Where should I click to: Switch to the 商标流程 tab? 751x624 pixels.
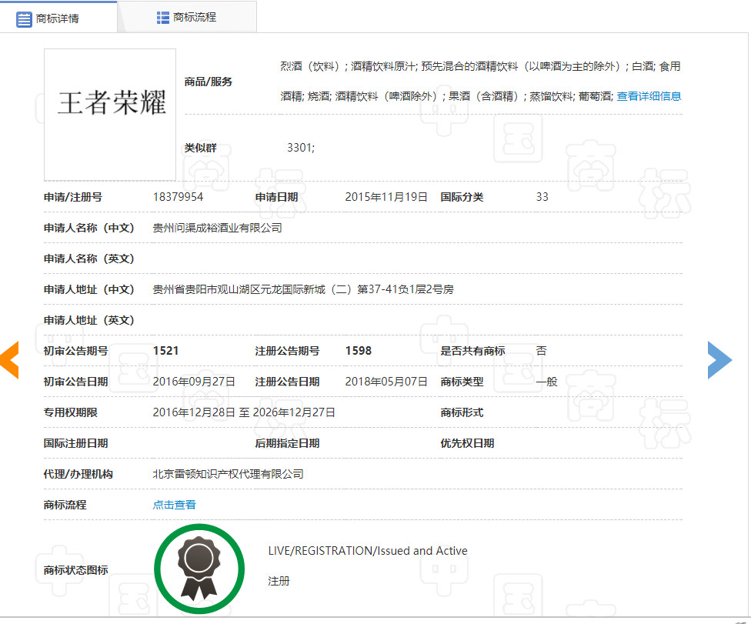tap(187, 17)
